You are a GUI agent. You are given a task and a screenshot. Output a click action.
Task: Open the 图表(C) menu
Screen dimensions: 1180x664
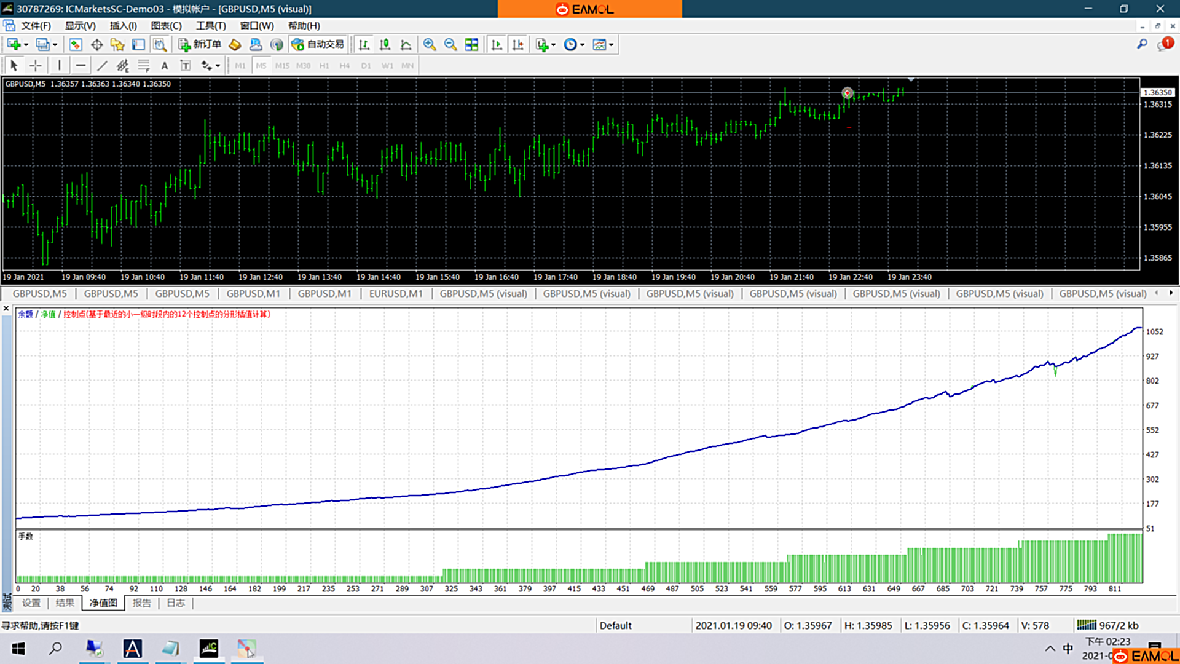[x=166, y=26]
